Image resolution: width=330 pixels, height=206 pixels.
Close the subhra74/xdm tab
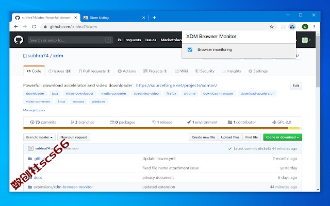(76, 18)
